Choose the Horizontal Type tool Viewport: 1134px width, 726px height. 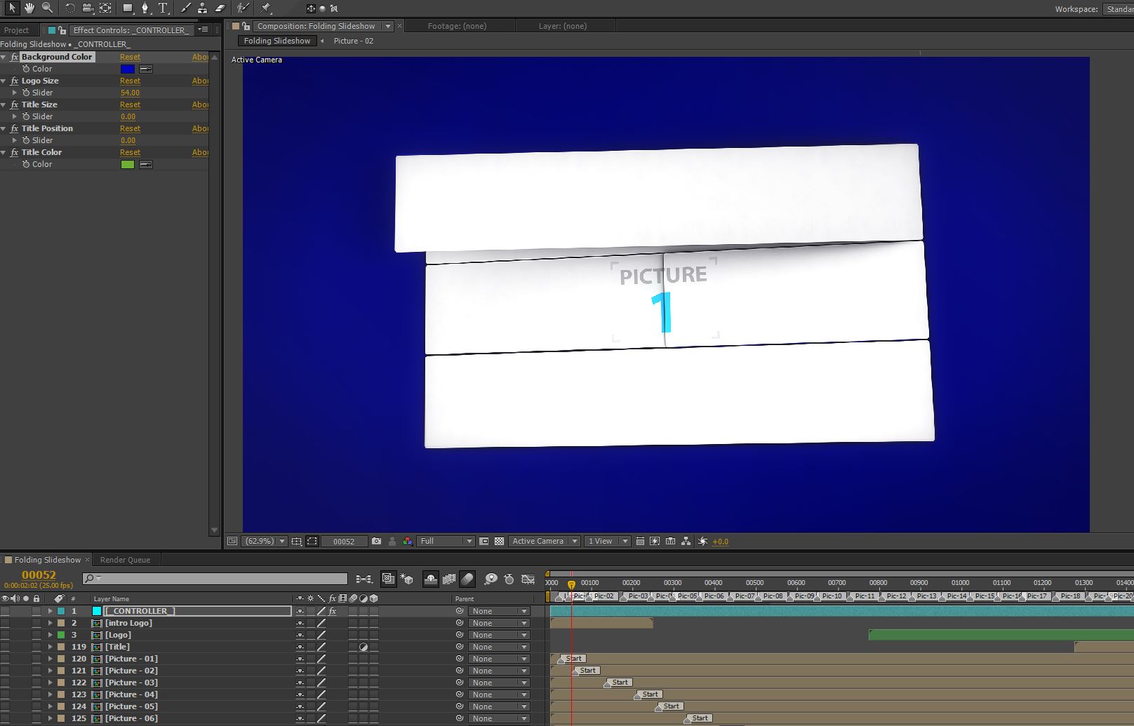coord(163,8)
